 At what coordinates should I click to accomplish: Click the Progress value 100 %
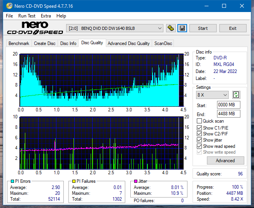pos(237,187)
